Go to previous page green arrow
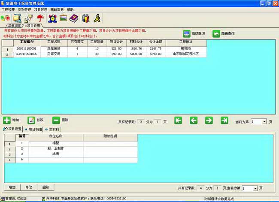Image resolution: width=279 pixels, height=202 pixels. tap(194, 121)
